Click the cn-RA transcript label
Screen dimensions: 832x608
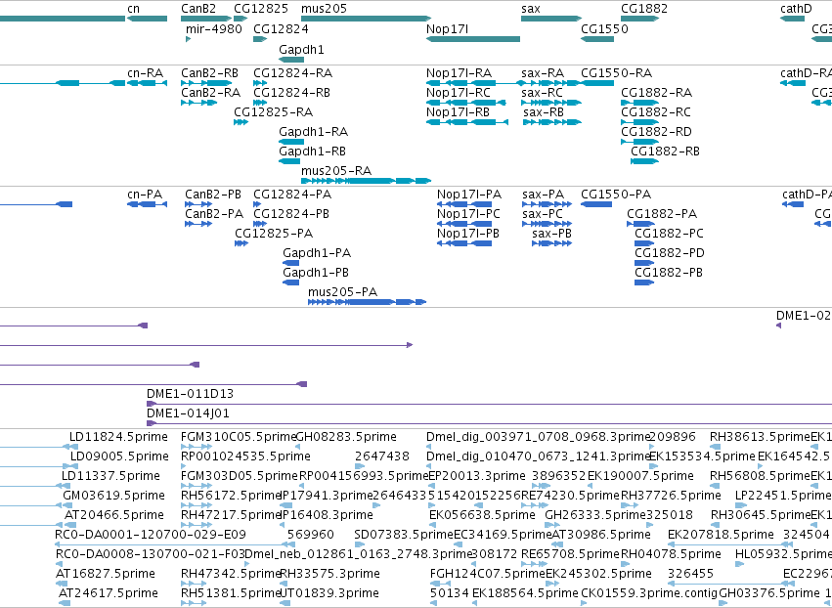click(x=145, y=73)
